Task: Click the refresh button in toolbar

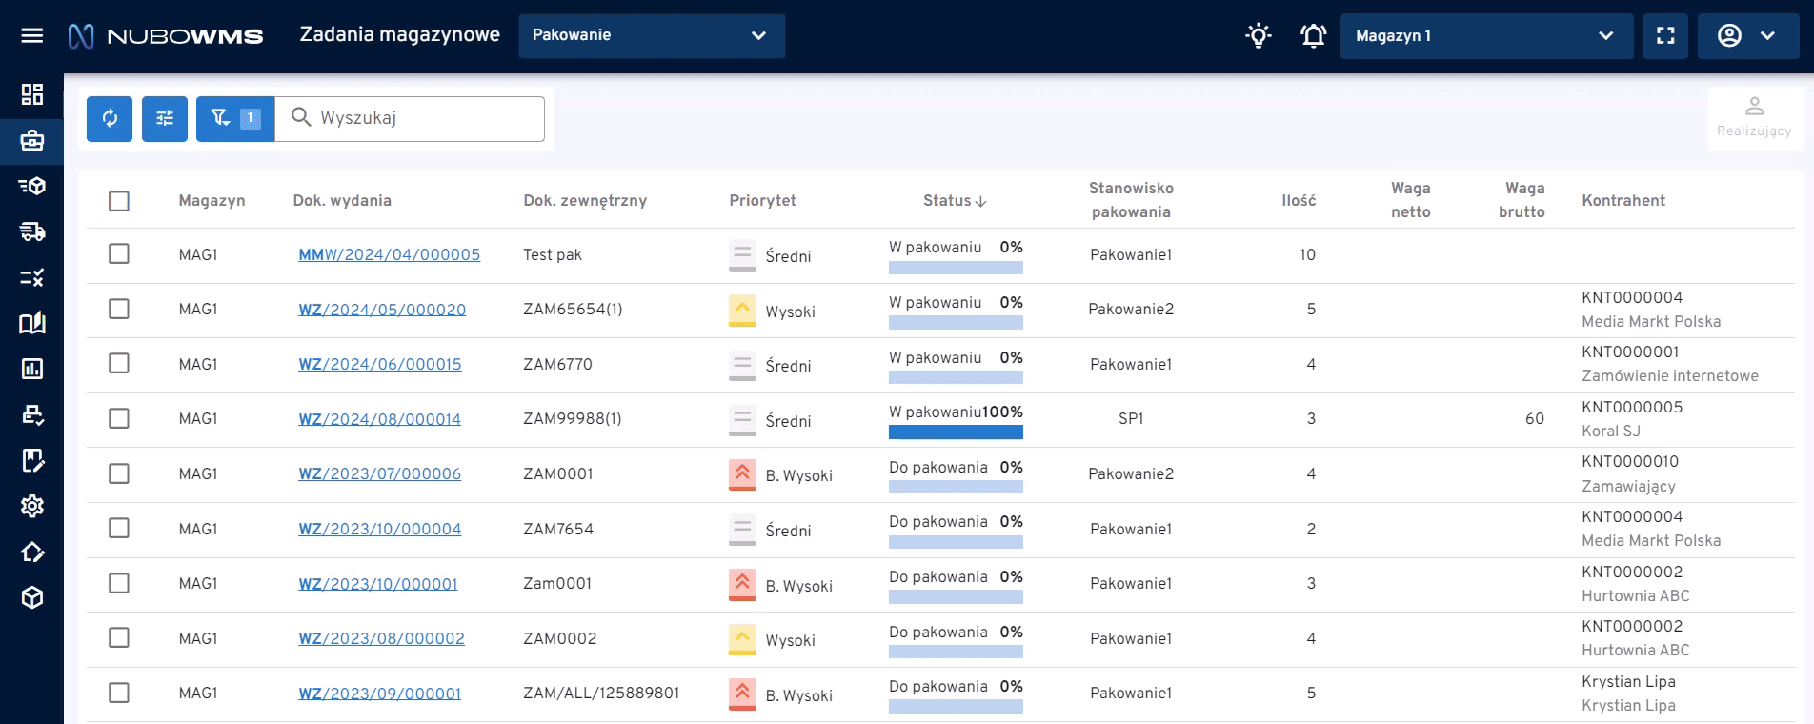Action: [x=110, y=118]
